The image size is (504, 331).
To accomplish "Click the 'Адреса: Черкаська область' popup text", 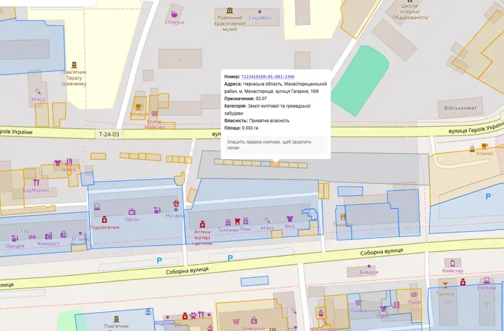I will tap(275, 88).
